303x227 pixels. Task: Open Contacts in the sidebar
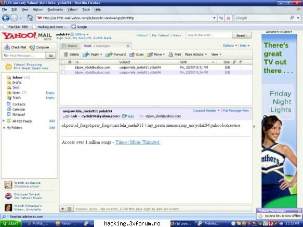click(x=19, y=104)
